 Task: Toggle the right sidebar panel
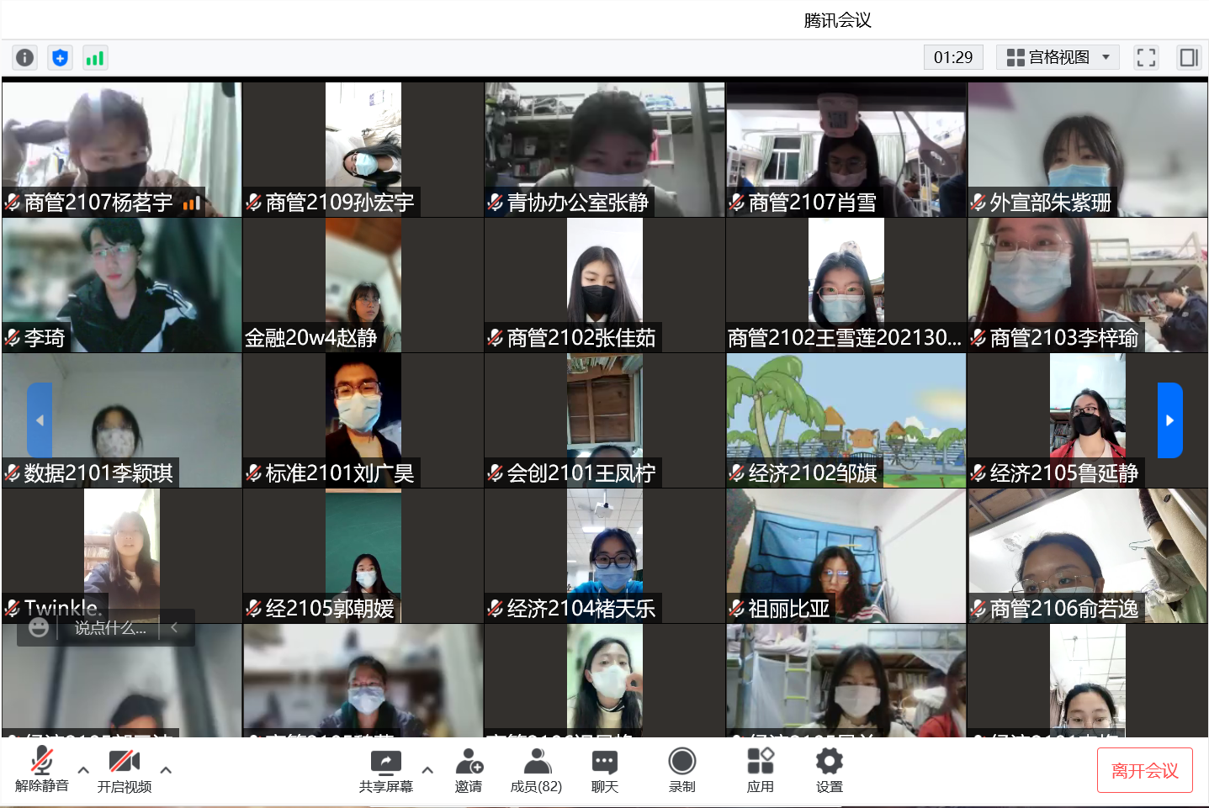click(x=1189, y=57)
